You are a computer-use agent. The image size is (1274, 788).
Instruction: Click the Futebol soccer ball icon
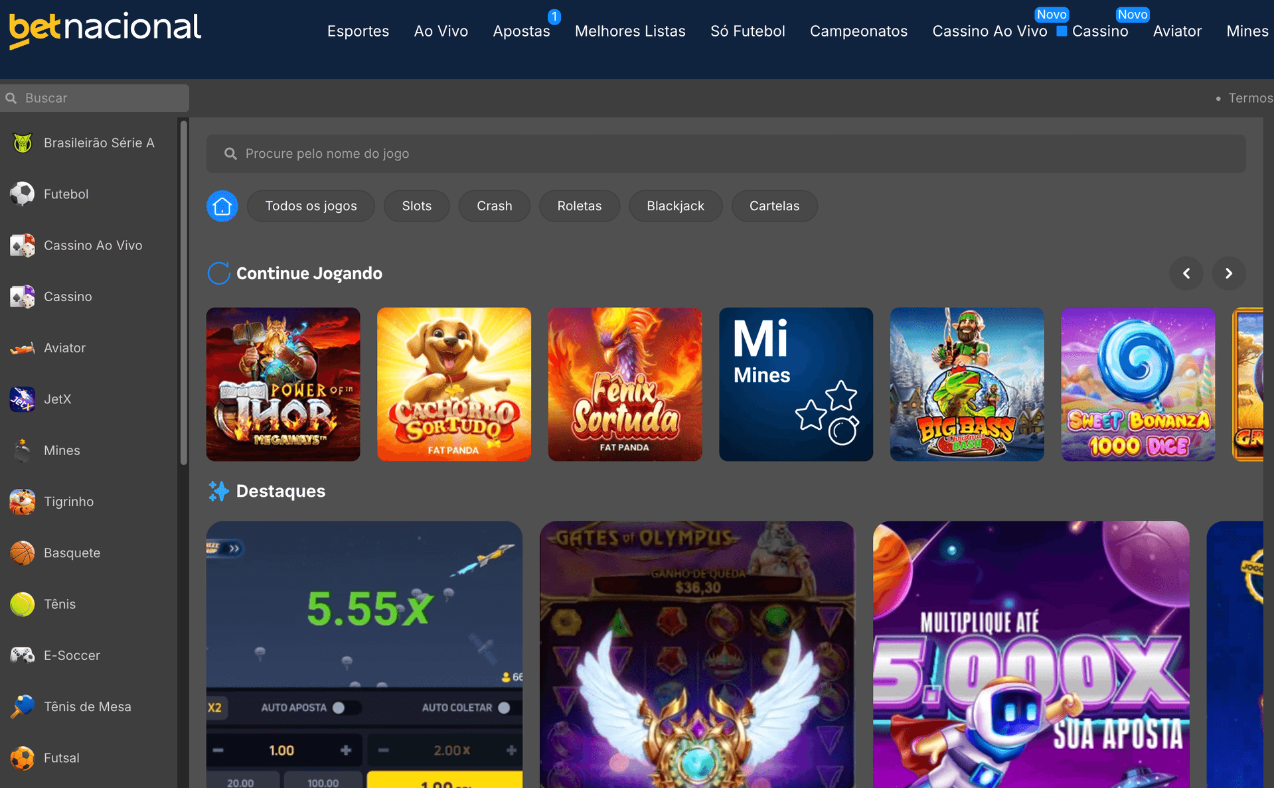tap(23, 194)
